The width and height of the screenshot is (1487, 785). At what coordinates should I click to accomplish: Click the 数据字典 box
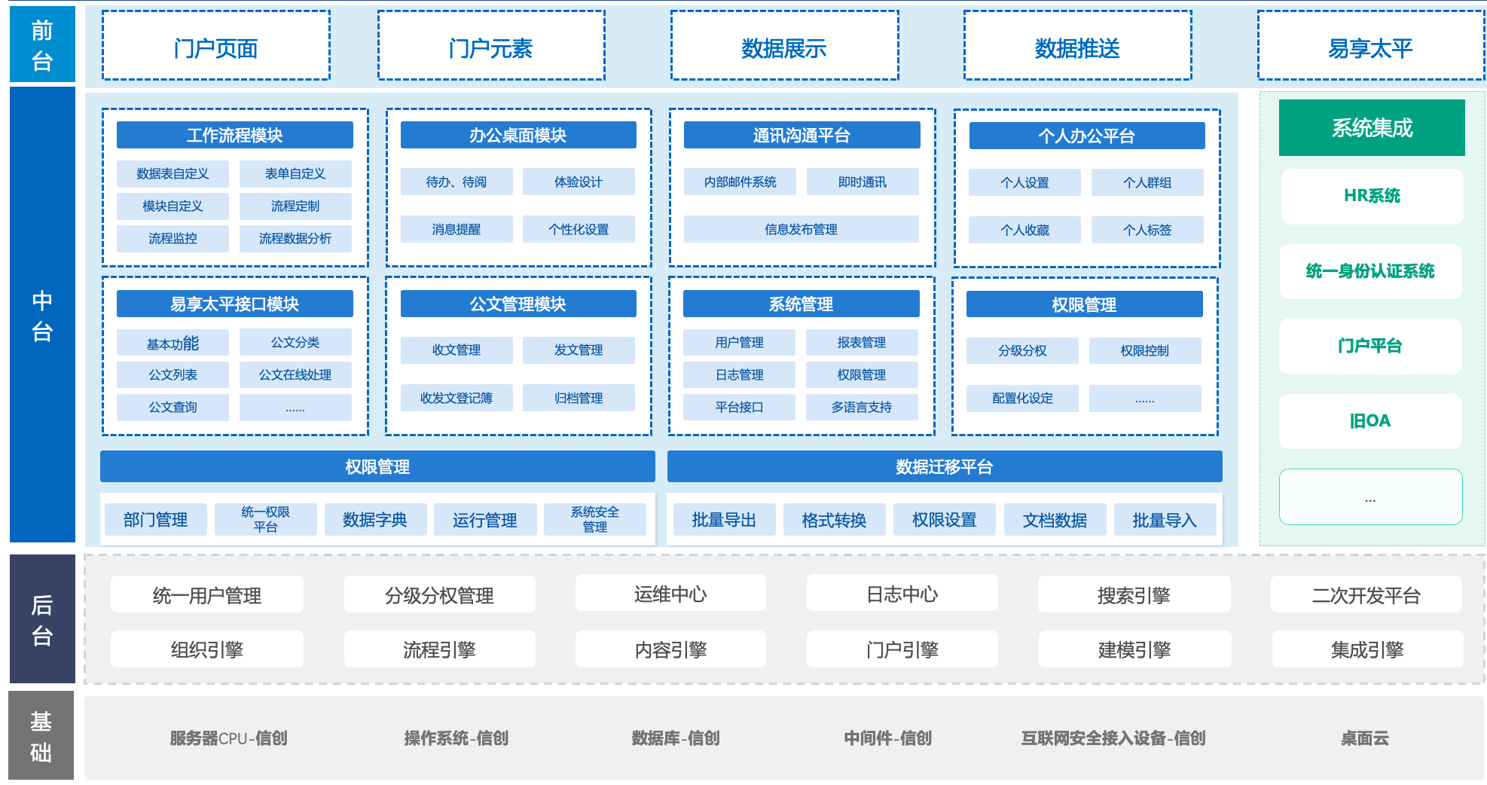[375, 519]
